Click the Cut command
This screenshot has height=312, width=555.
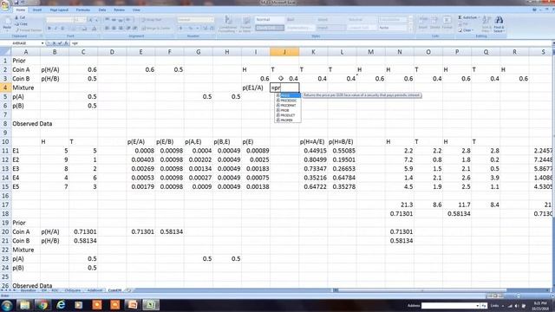click(20, 17)
